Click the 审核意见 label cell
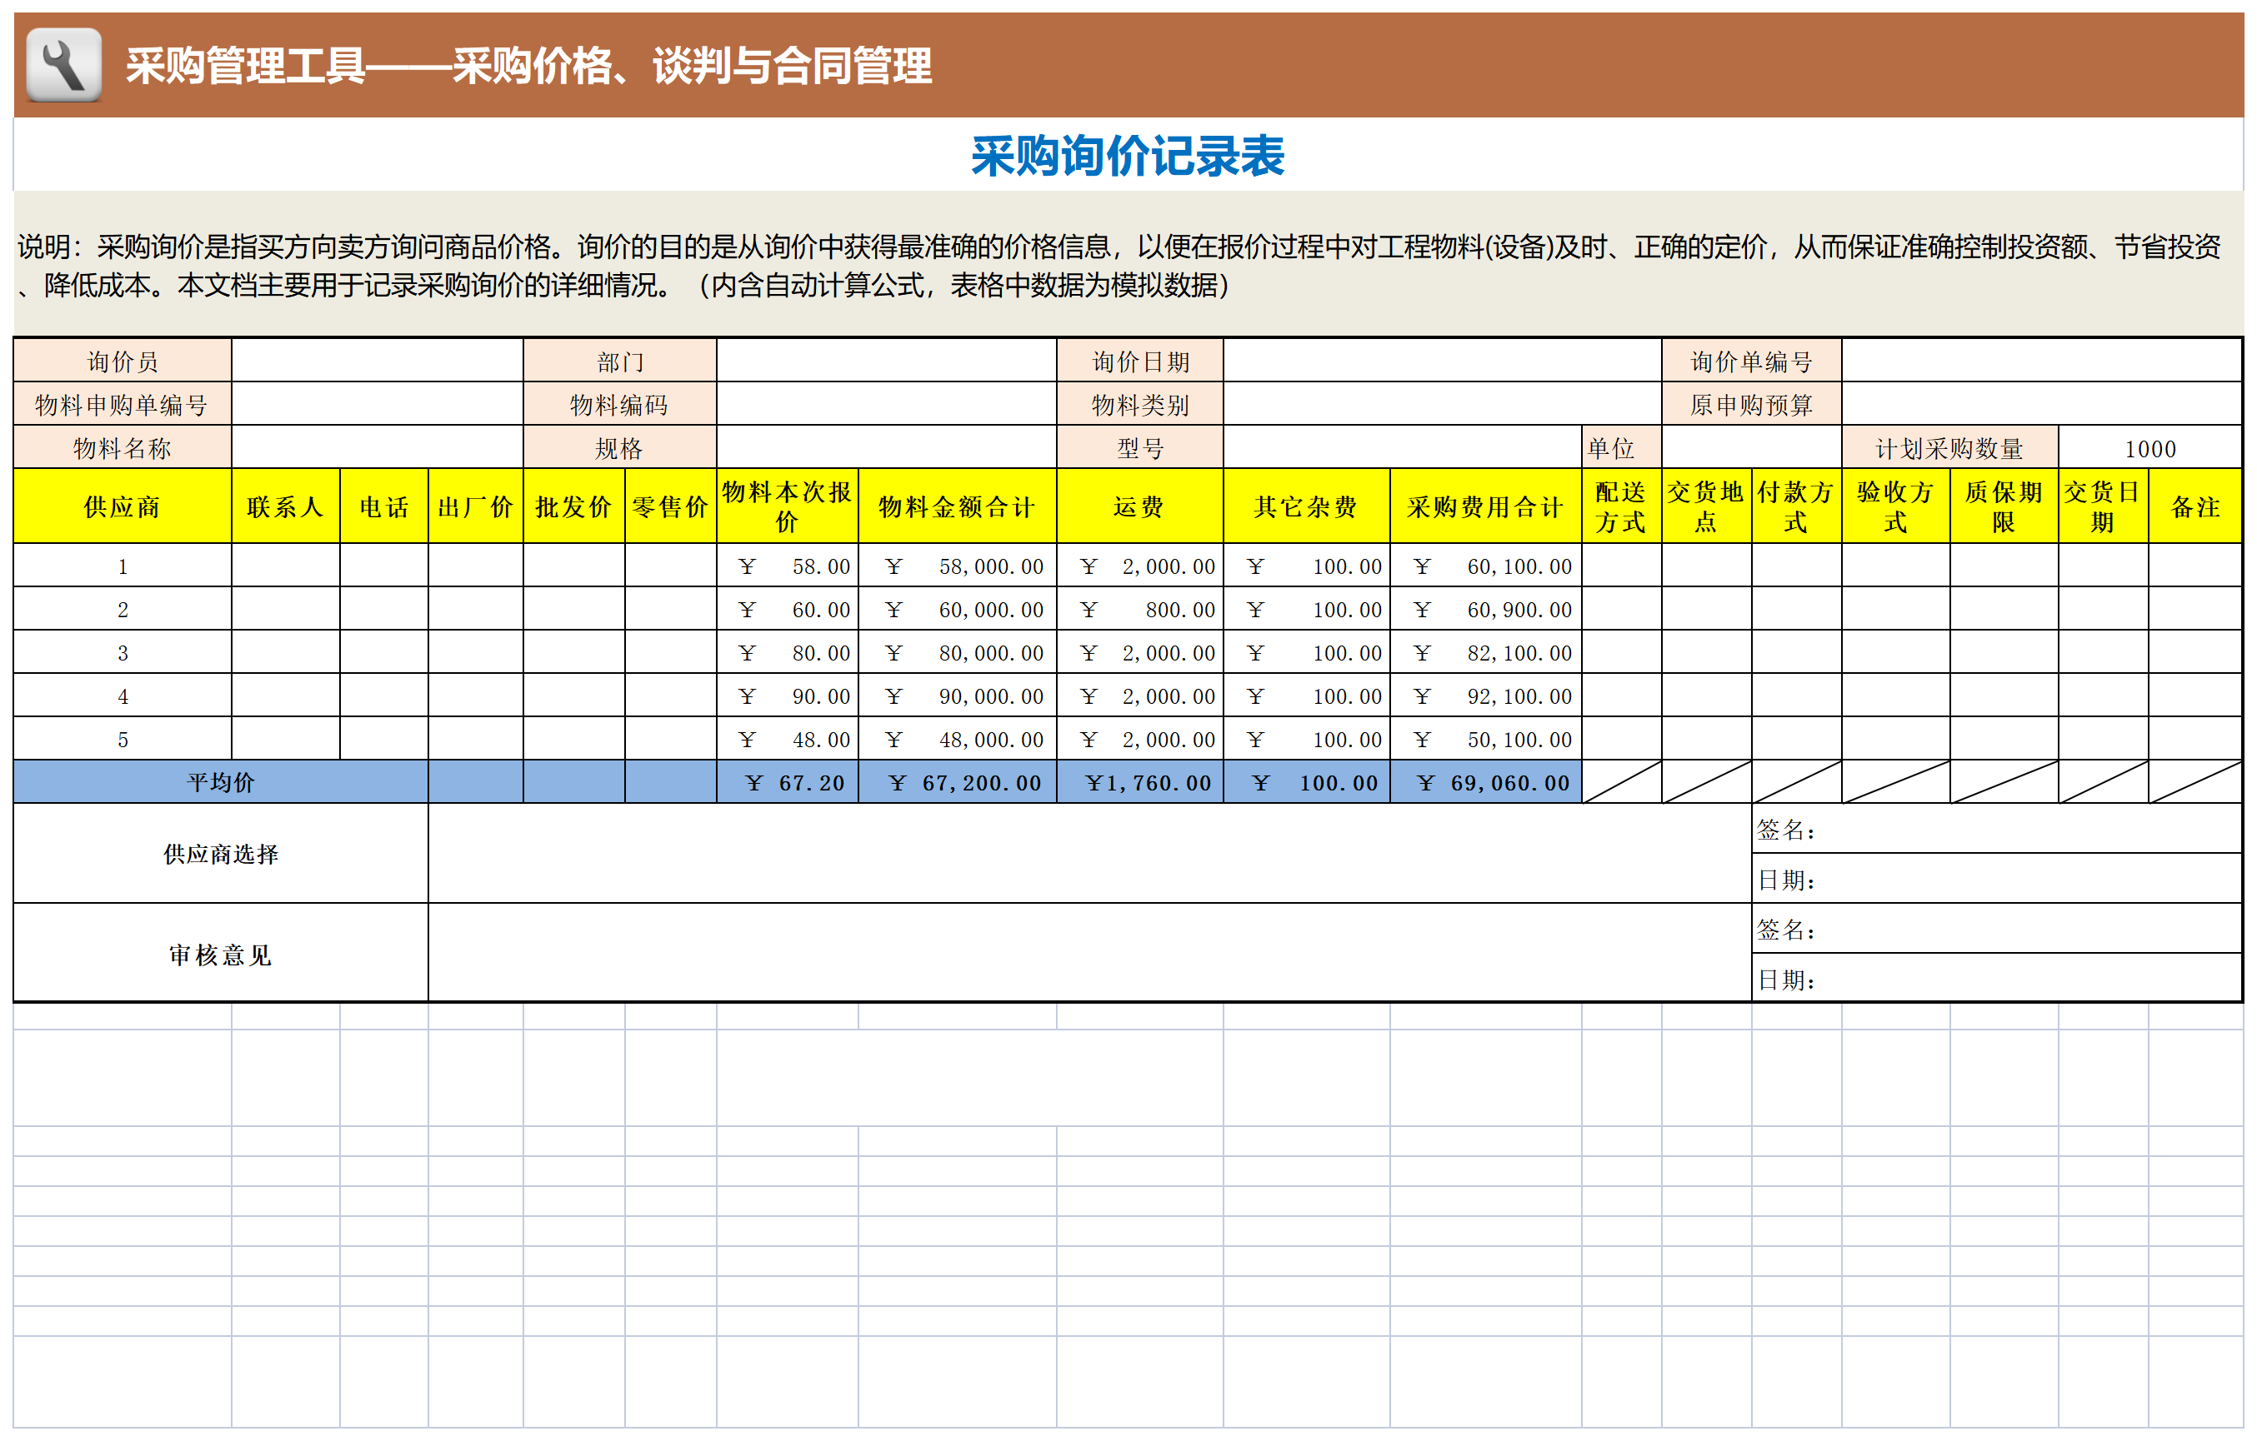Viewport: 2257px width, 1441px height. (220, 953)
